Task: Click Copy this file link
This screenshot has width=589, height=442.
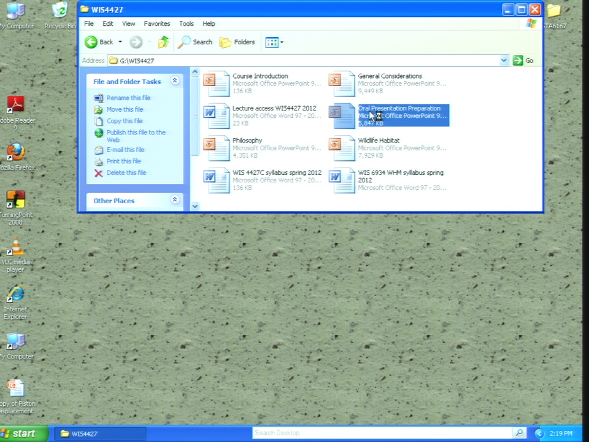Action: [x=125, y=121]
